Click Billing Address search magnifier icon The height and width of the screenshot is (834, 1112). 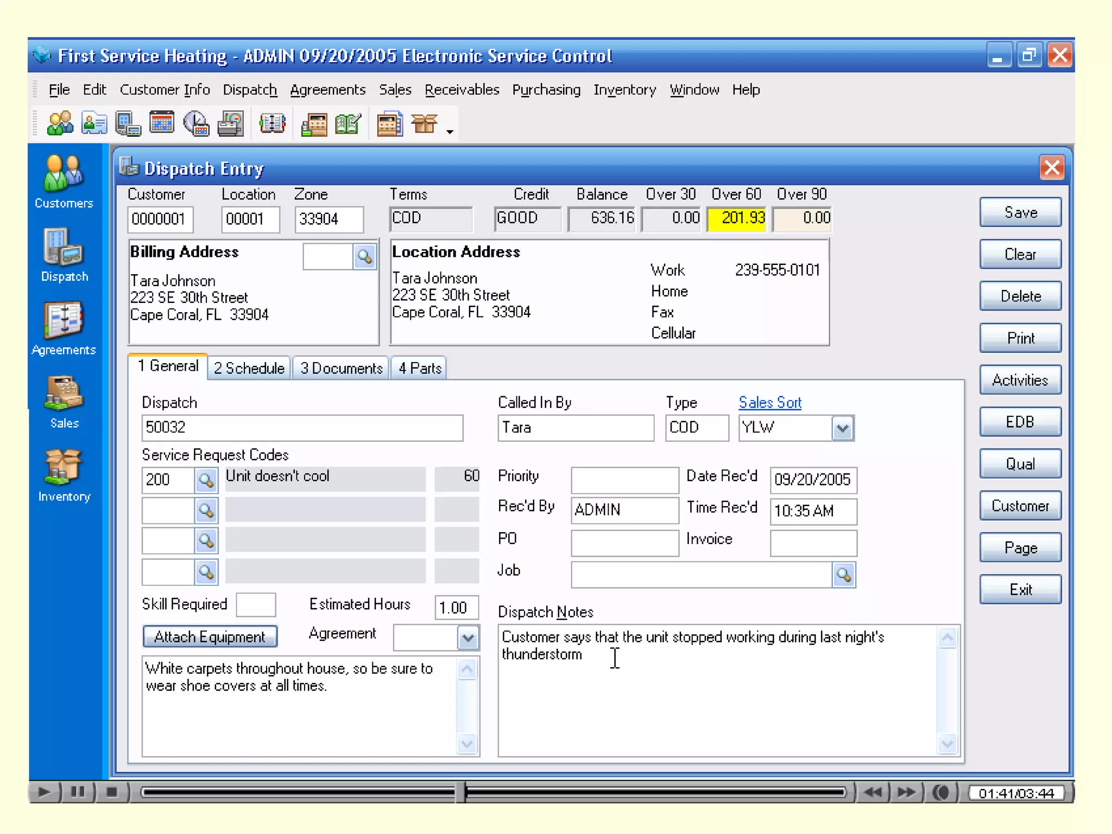[365, 256]
